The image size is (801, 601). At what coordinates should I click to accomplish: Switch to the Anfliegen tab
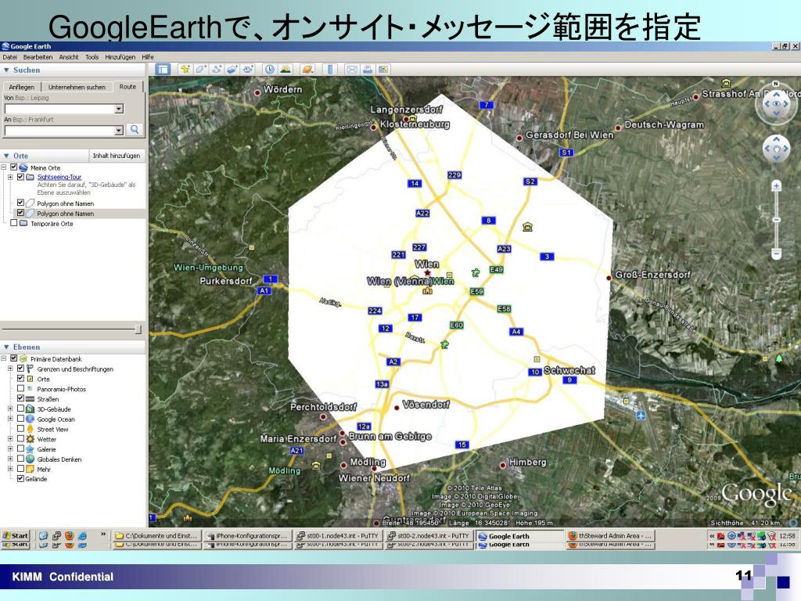(x=22, y=87)
